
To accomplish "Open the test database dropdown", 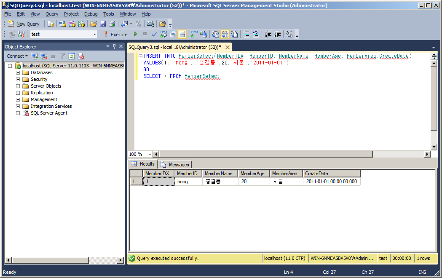I will (x=95, y=35).
